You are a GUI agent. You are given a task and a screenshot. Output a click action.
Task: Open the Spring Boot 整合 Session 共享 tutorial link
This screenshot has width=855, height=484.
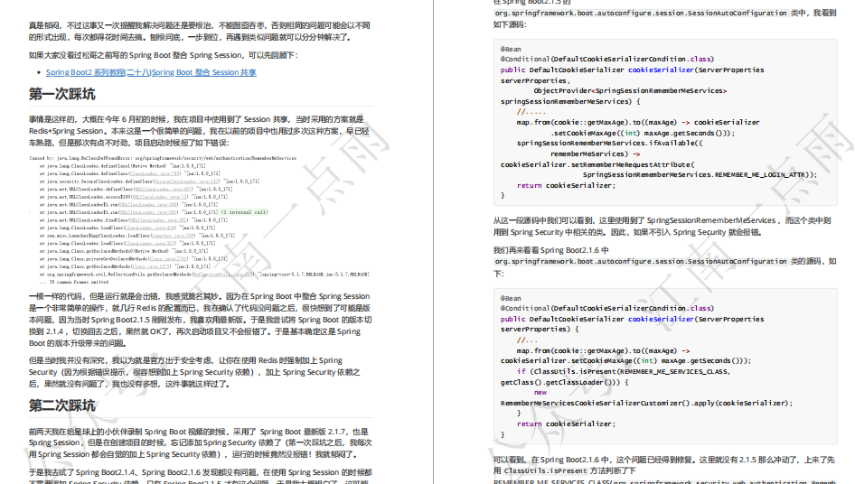point(151,72)
